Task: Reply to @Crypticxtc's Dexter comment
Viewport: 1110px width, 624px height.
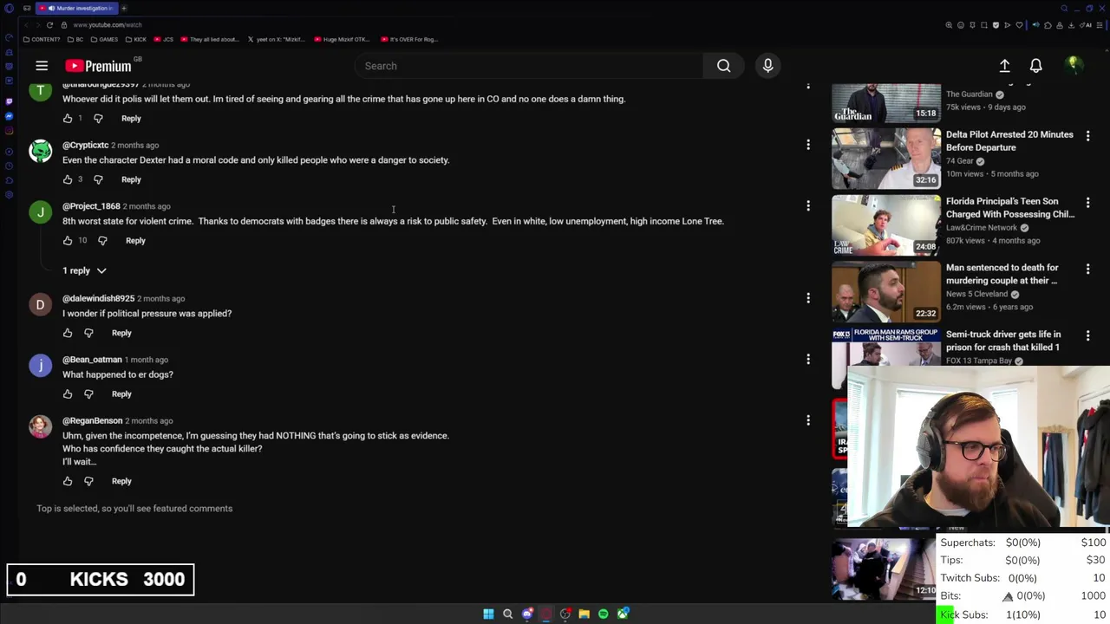Action: (131, 179)
